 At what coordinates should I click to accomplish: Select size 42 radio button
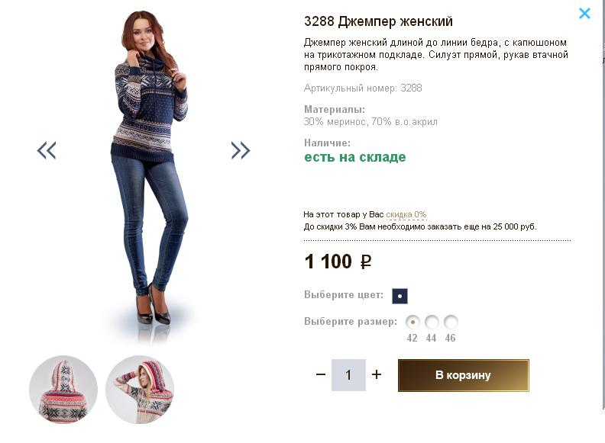(412, 322)
